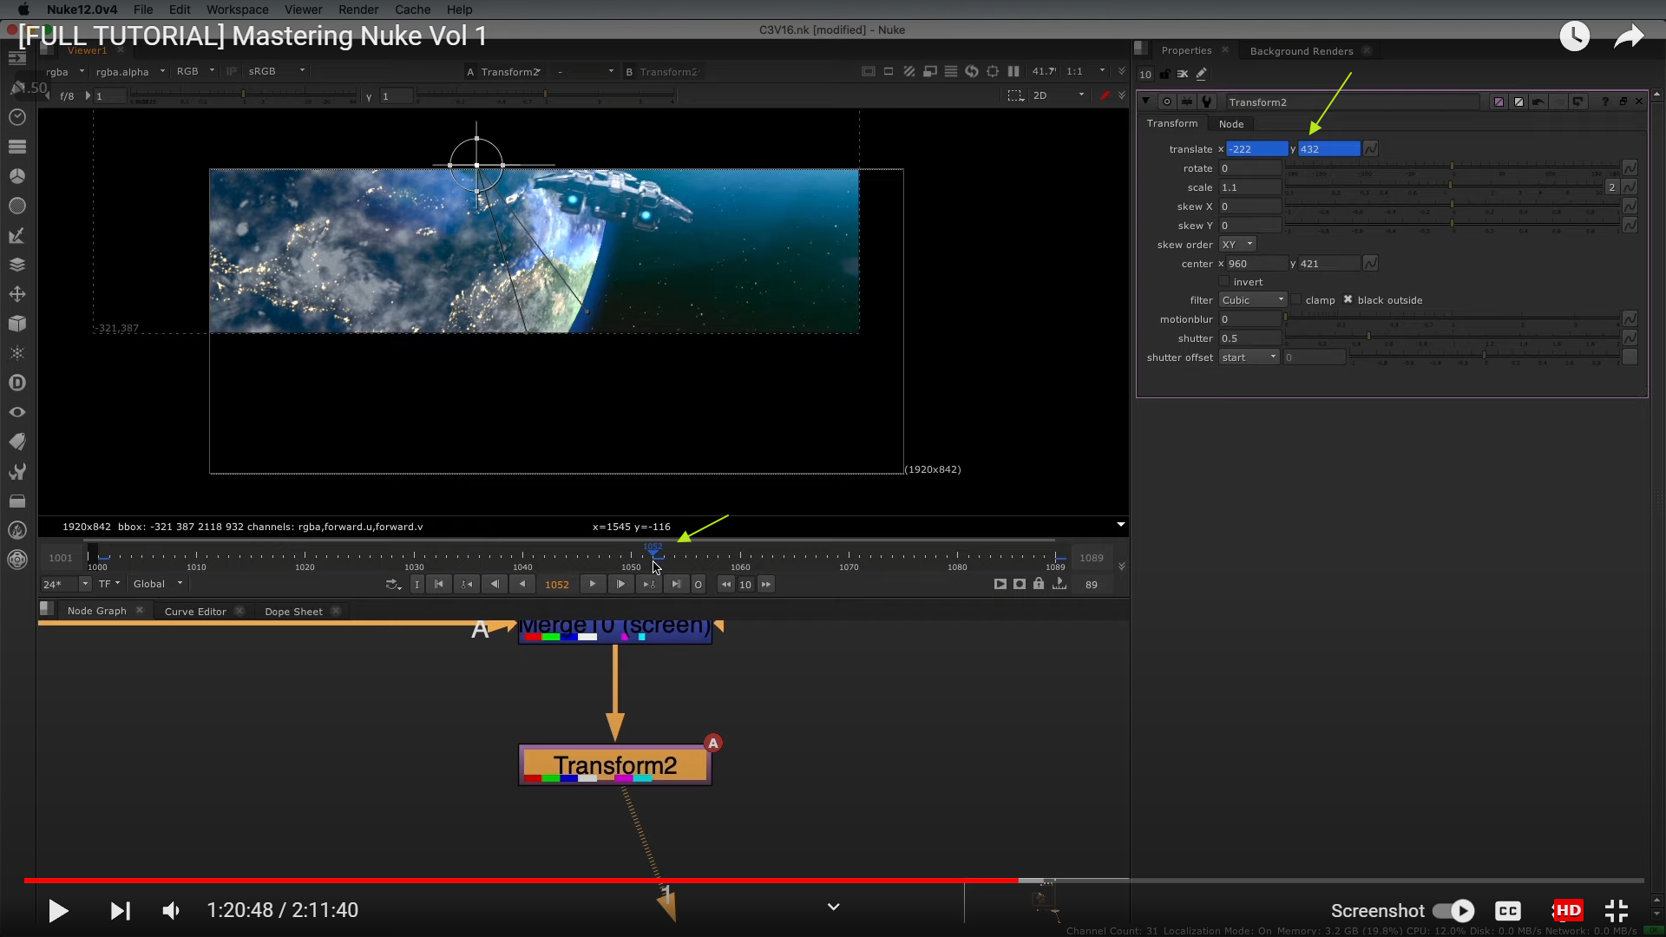Click the Transform2 help question mark icon

(x=1604, y=102)
